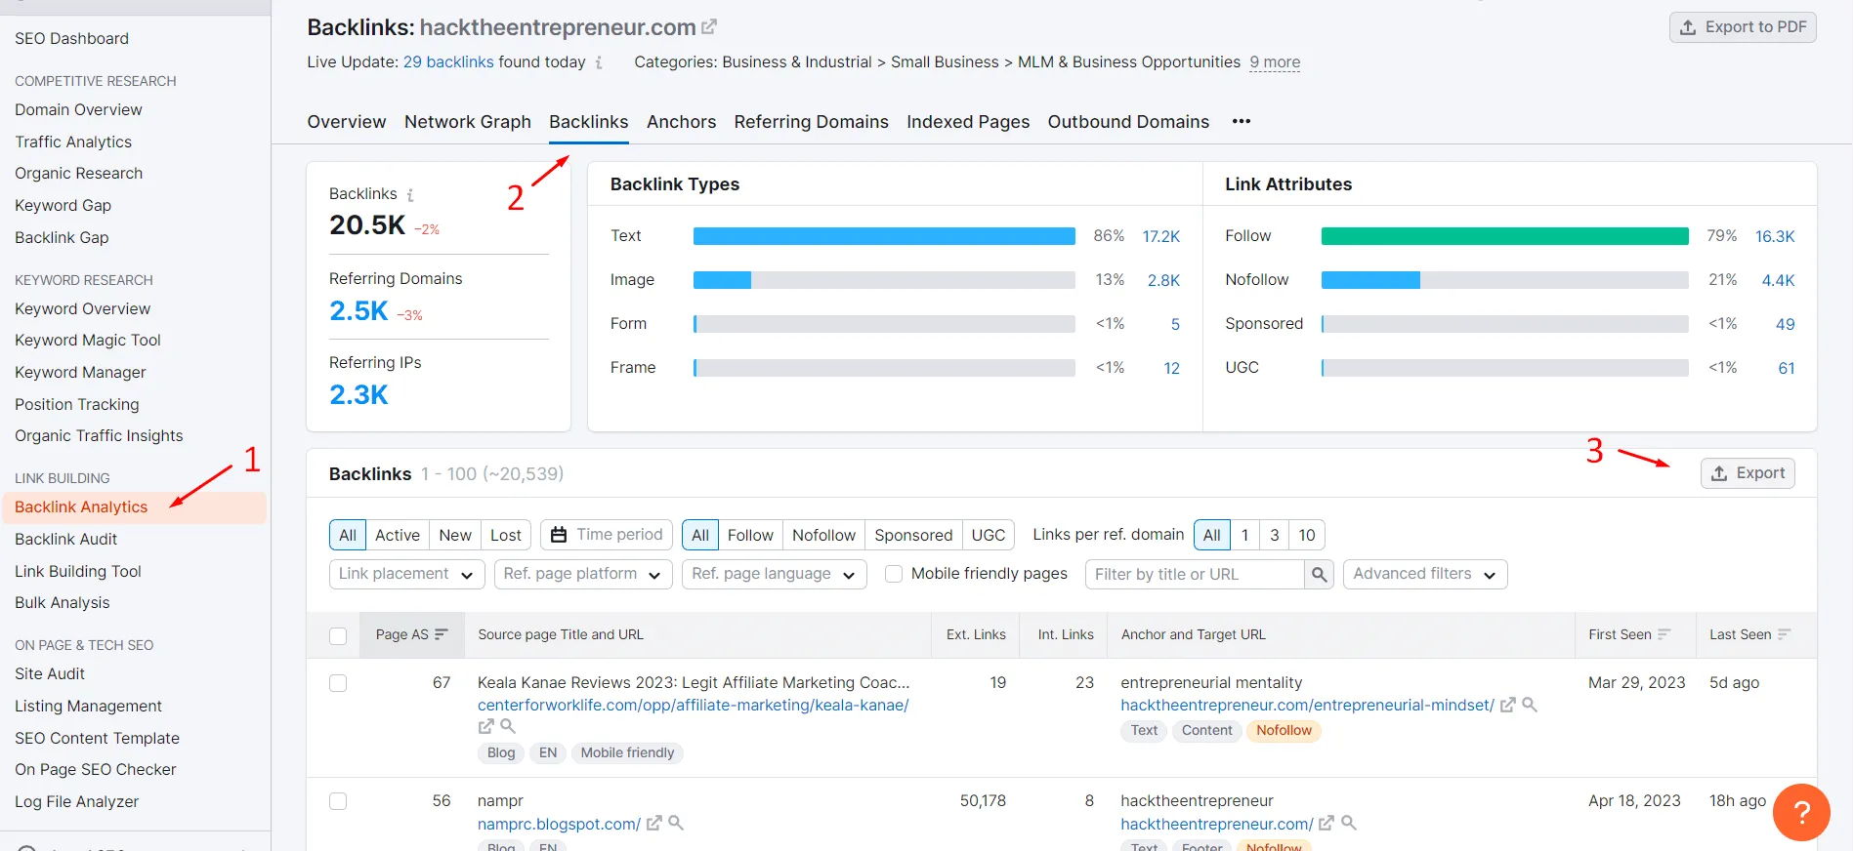This screenshot has height=851, width=1853.
Task: Open entrepreneurial-mindset target URL external icon
Action: (x=1507, y=705)
